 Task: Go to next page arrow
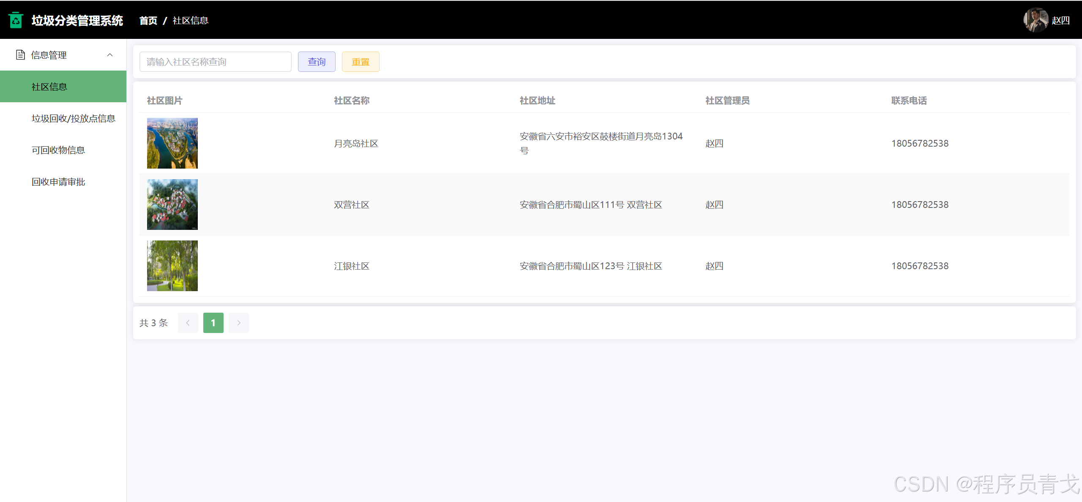(239, 323)
